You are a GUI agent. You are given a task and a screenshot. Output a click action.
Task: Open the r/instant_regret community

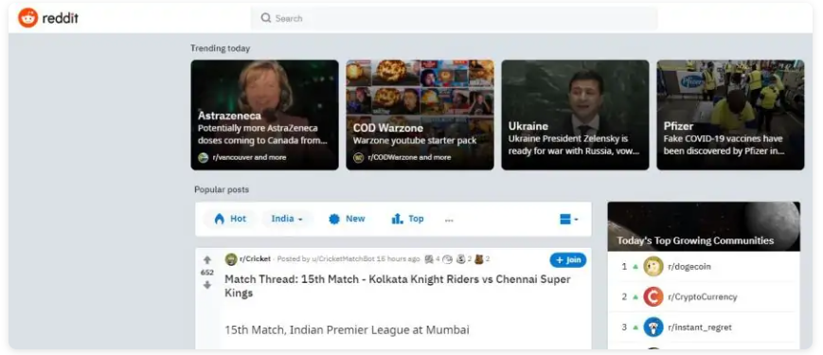[700, 328]
